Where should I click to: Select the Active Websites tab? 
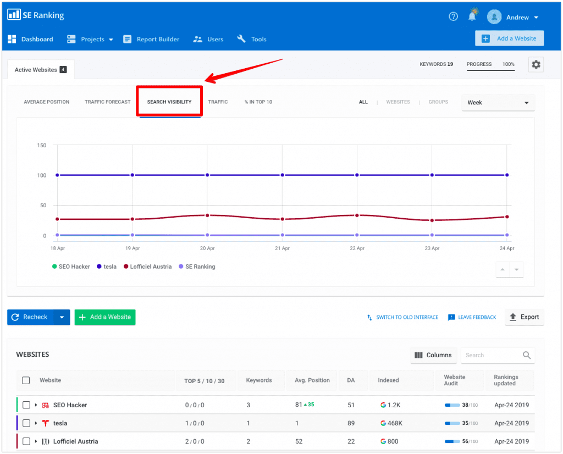coord(41,70)
